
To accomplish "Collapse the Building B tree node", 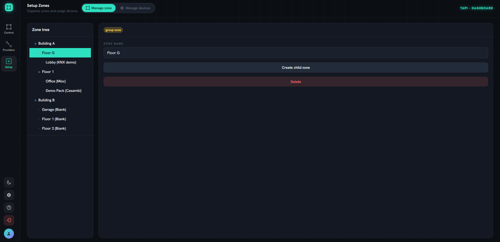I will point(35,100).
